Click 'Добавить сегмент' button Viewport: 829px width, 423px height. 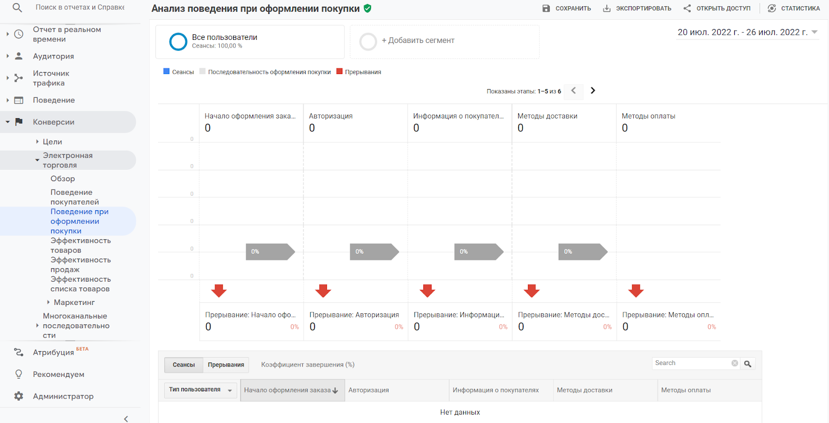point(445,41)
